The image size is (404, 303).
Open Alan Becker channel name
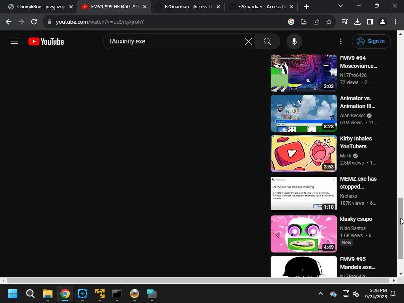(352, 116)
